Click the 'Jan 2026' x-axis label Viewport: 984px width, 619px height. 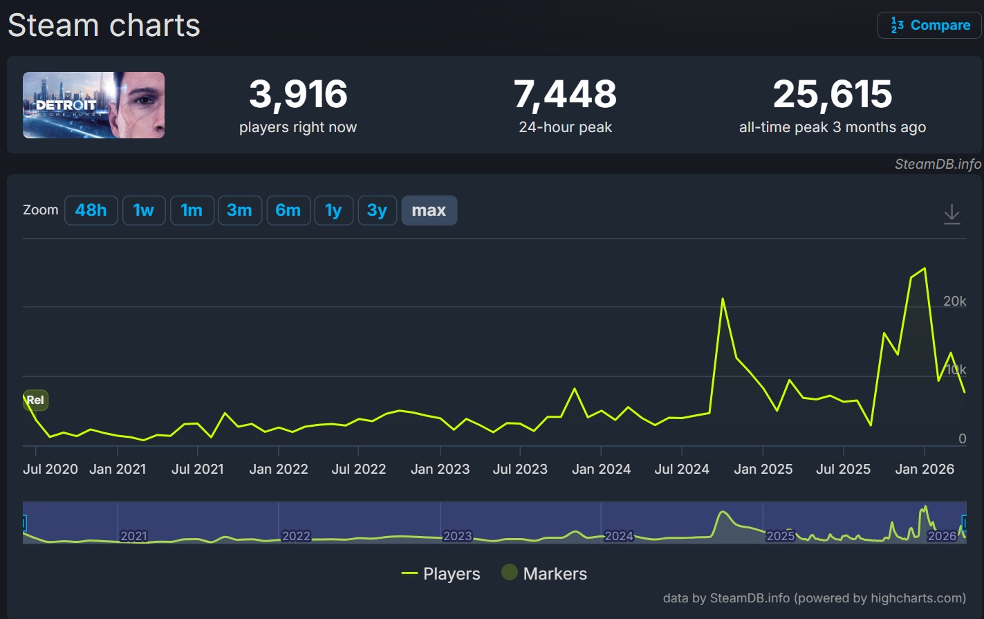click(925, 469)
